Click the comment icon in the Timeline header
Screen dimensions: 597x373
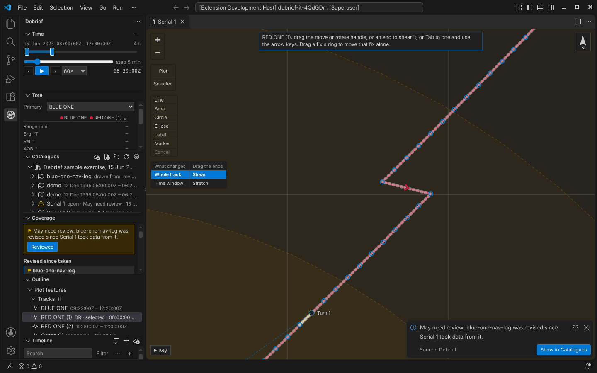116,341
